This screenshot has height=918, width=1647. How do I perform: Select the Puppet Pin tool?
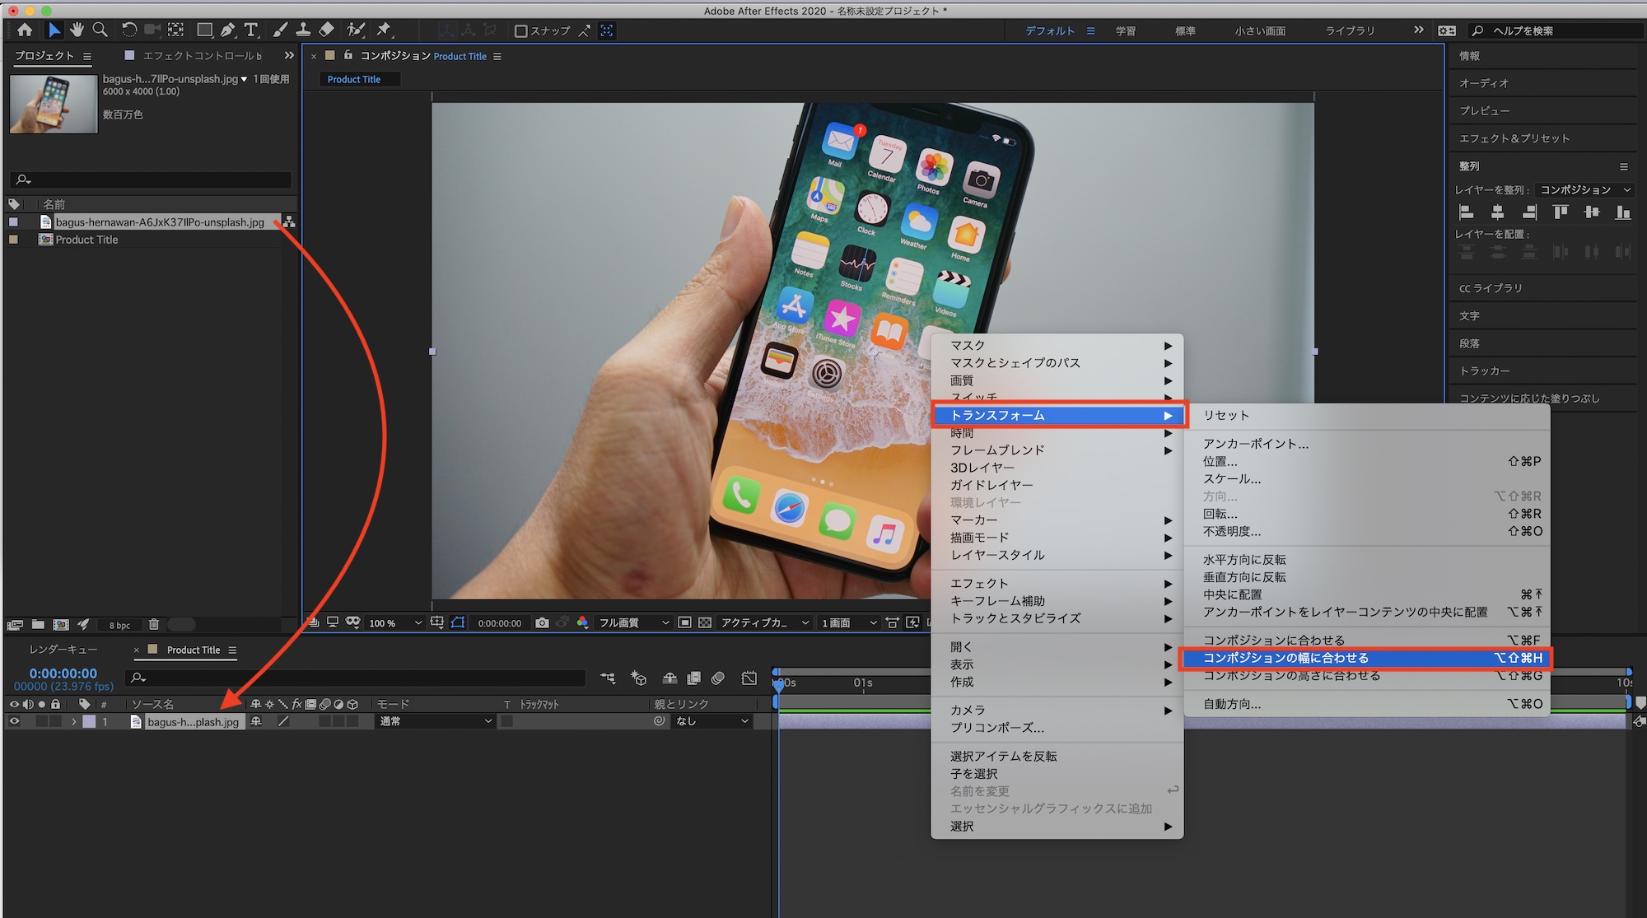[x=384, y=30]
